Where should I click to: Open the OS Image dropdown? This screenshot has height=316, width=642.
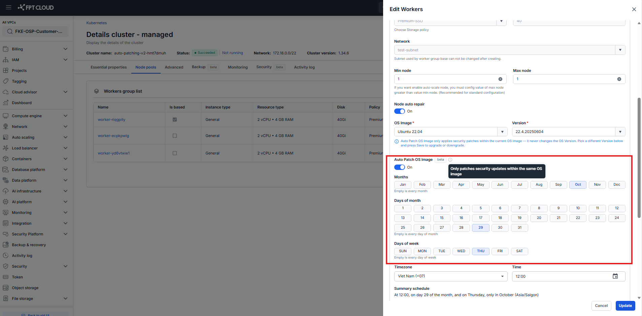502,132
